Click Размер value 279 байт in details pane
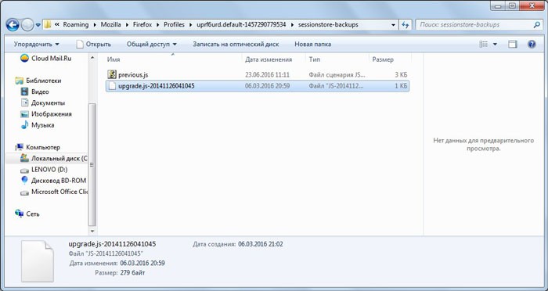548x291 pixels. (x=132, y=273)
